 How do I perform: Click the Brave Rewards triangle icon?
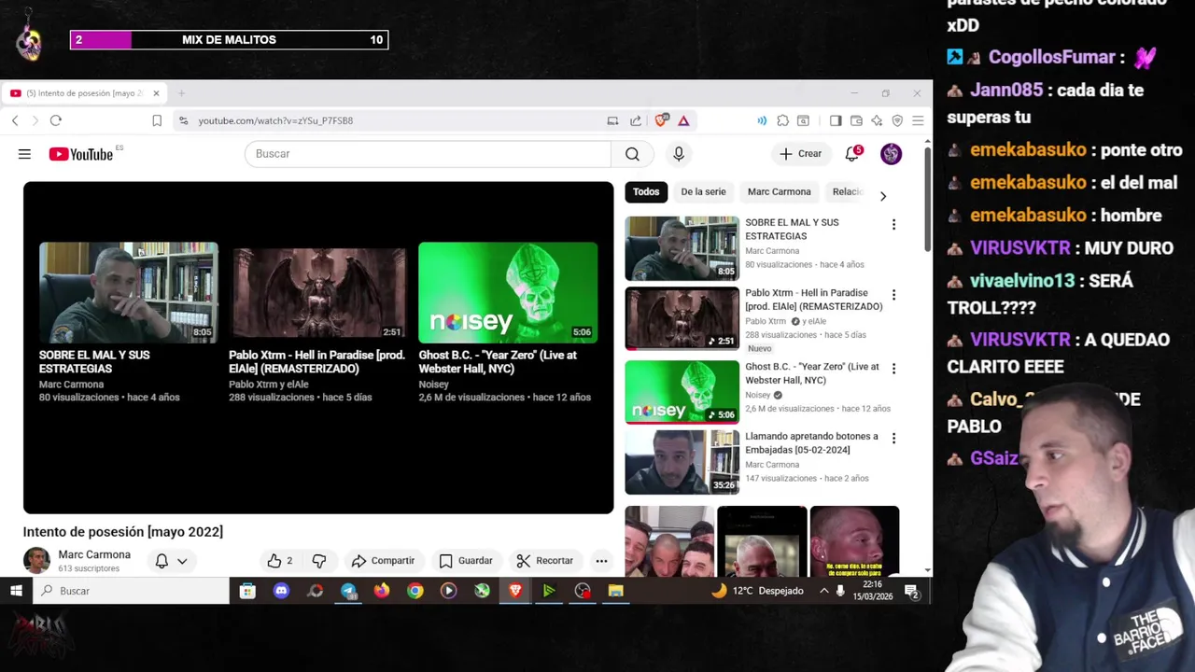[683, 120]
